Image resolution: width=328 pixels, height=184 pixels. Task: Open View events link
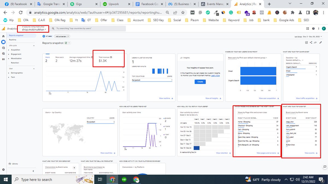(x=311, y=153)
